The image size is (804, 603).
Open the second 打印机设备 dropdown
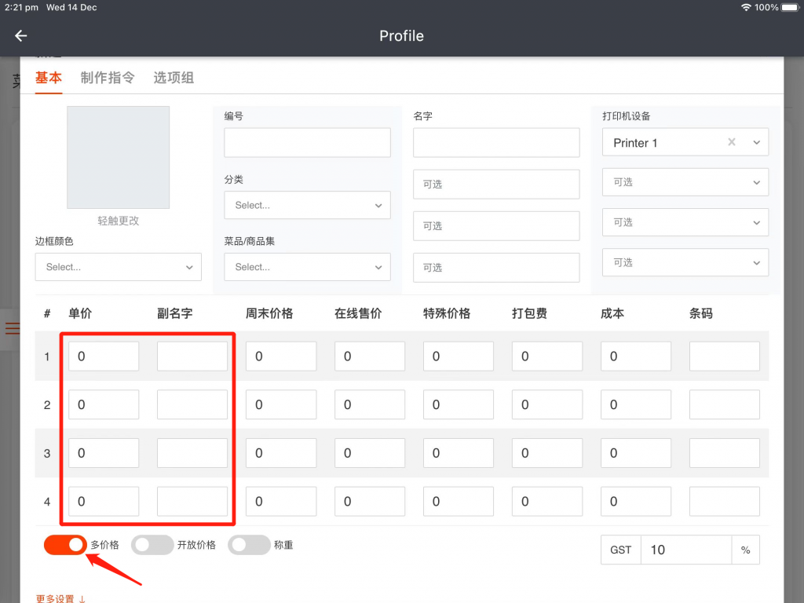pos(685,182)
